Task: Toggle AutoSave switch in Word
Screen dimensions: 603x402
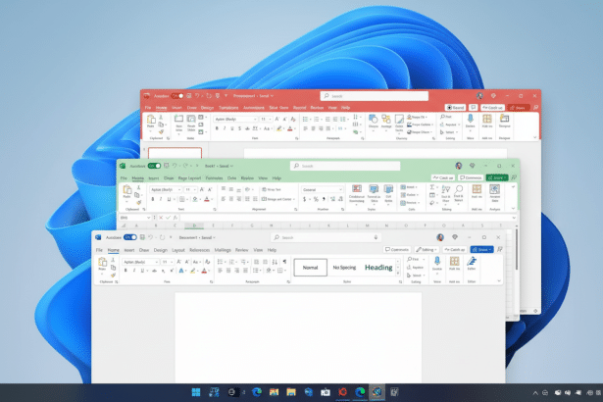Action: (x=130, y=237)
